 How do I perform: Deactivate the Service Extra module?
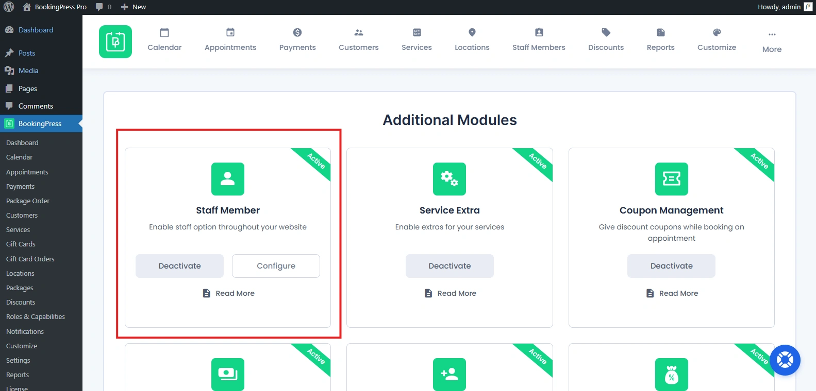click(x=449, y=266)
